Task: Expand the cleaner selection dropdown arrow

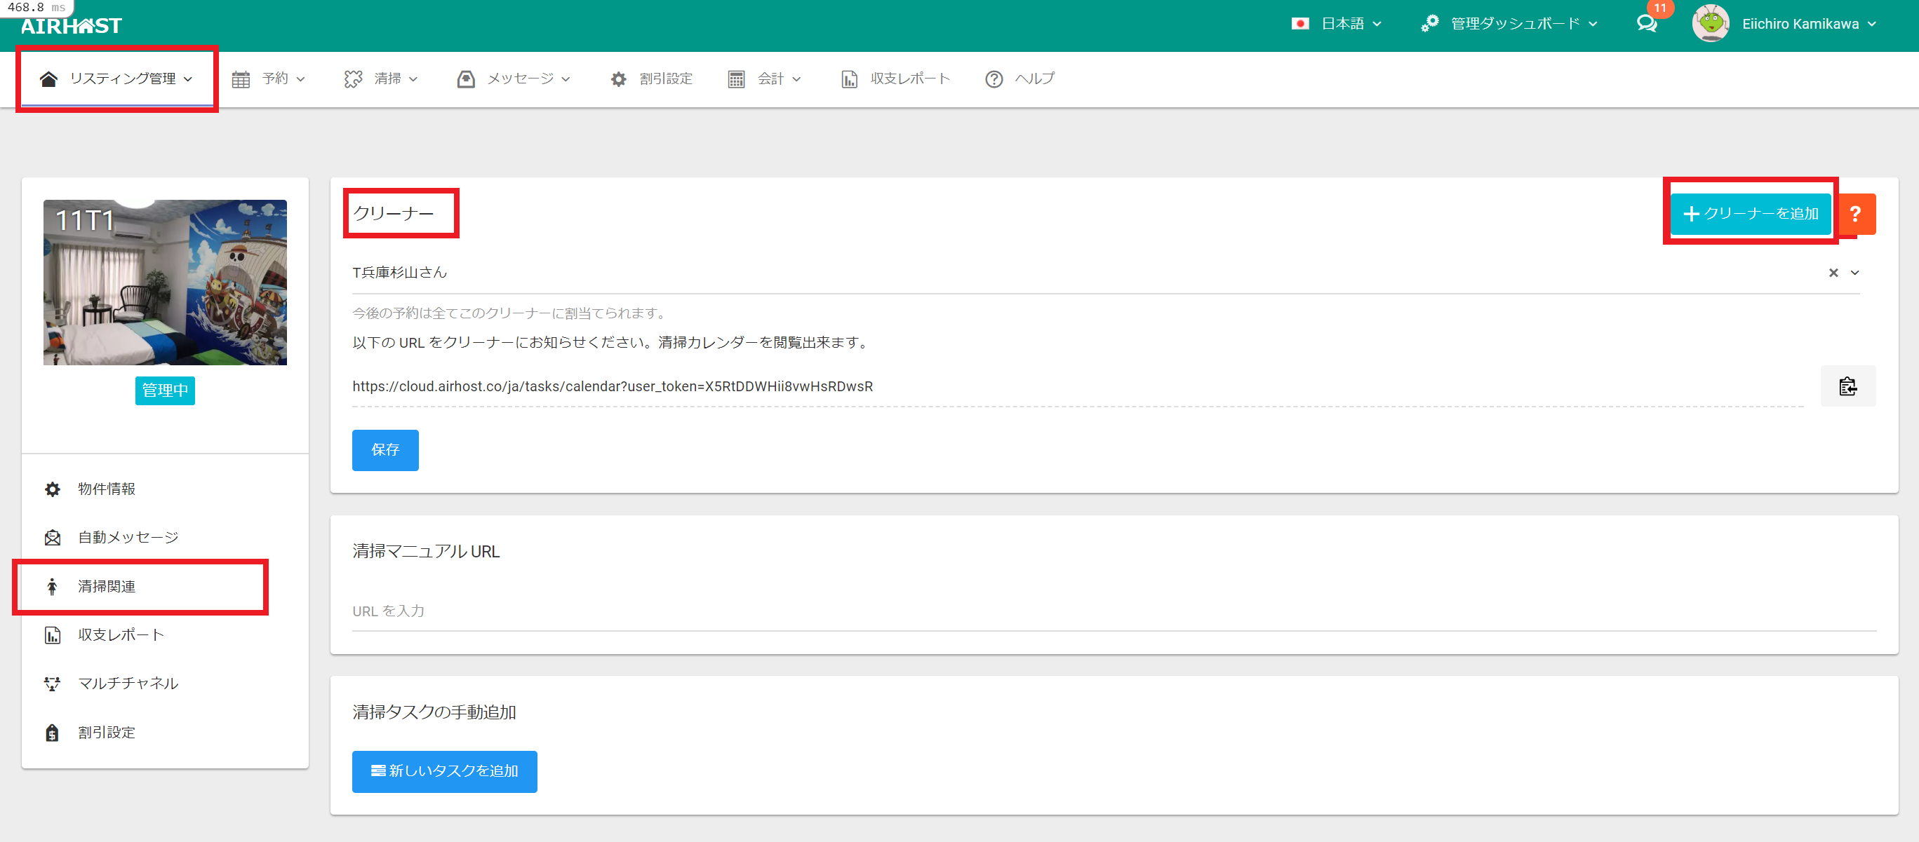Action: (x=1855, y=273)
